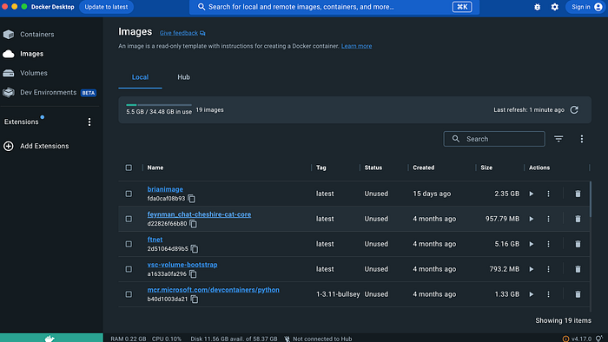Switch to the Local tab

(x=140, y=77)
